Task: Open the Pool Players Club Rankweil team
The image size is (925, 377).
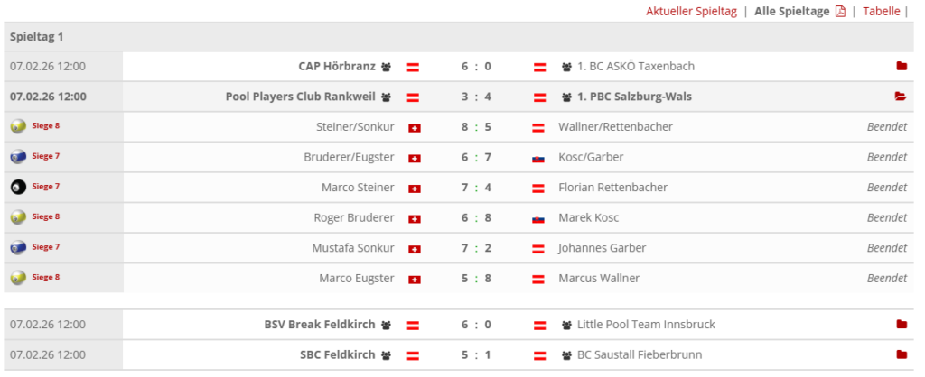Action: pos(302,97)
